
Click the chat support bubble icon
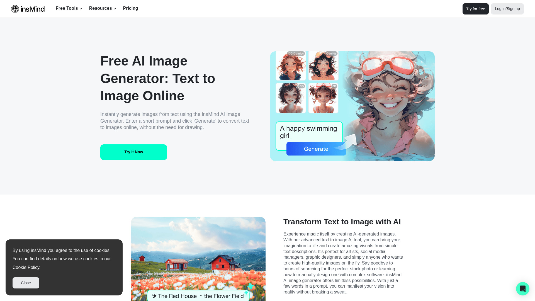522,288
